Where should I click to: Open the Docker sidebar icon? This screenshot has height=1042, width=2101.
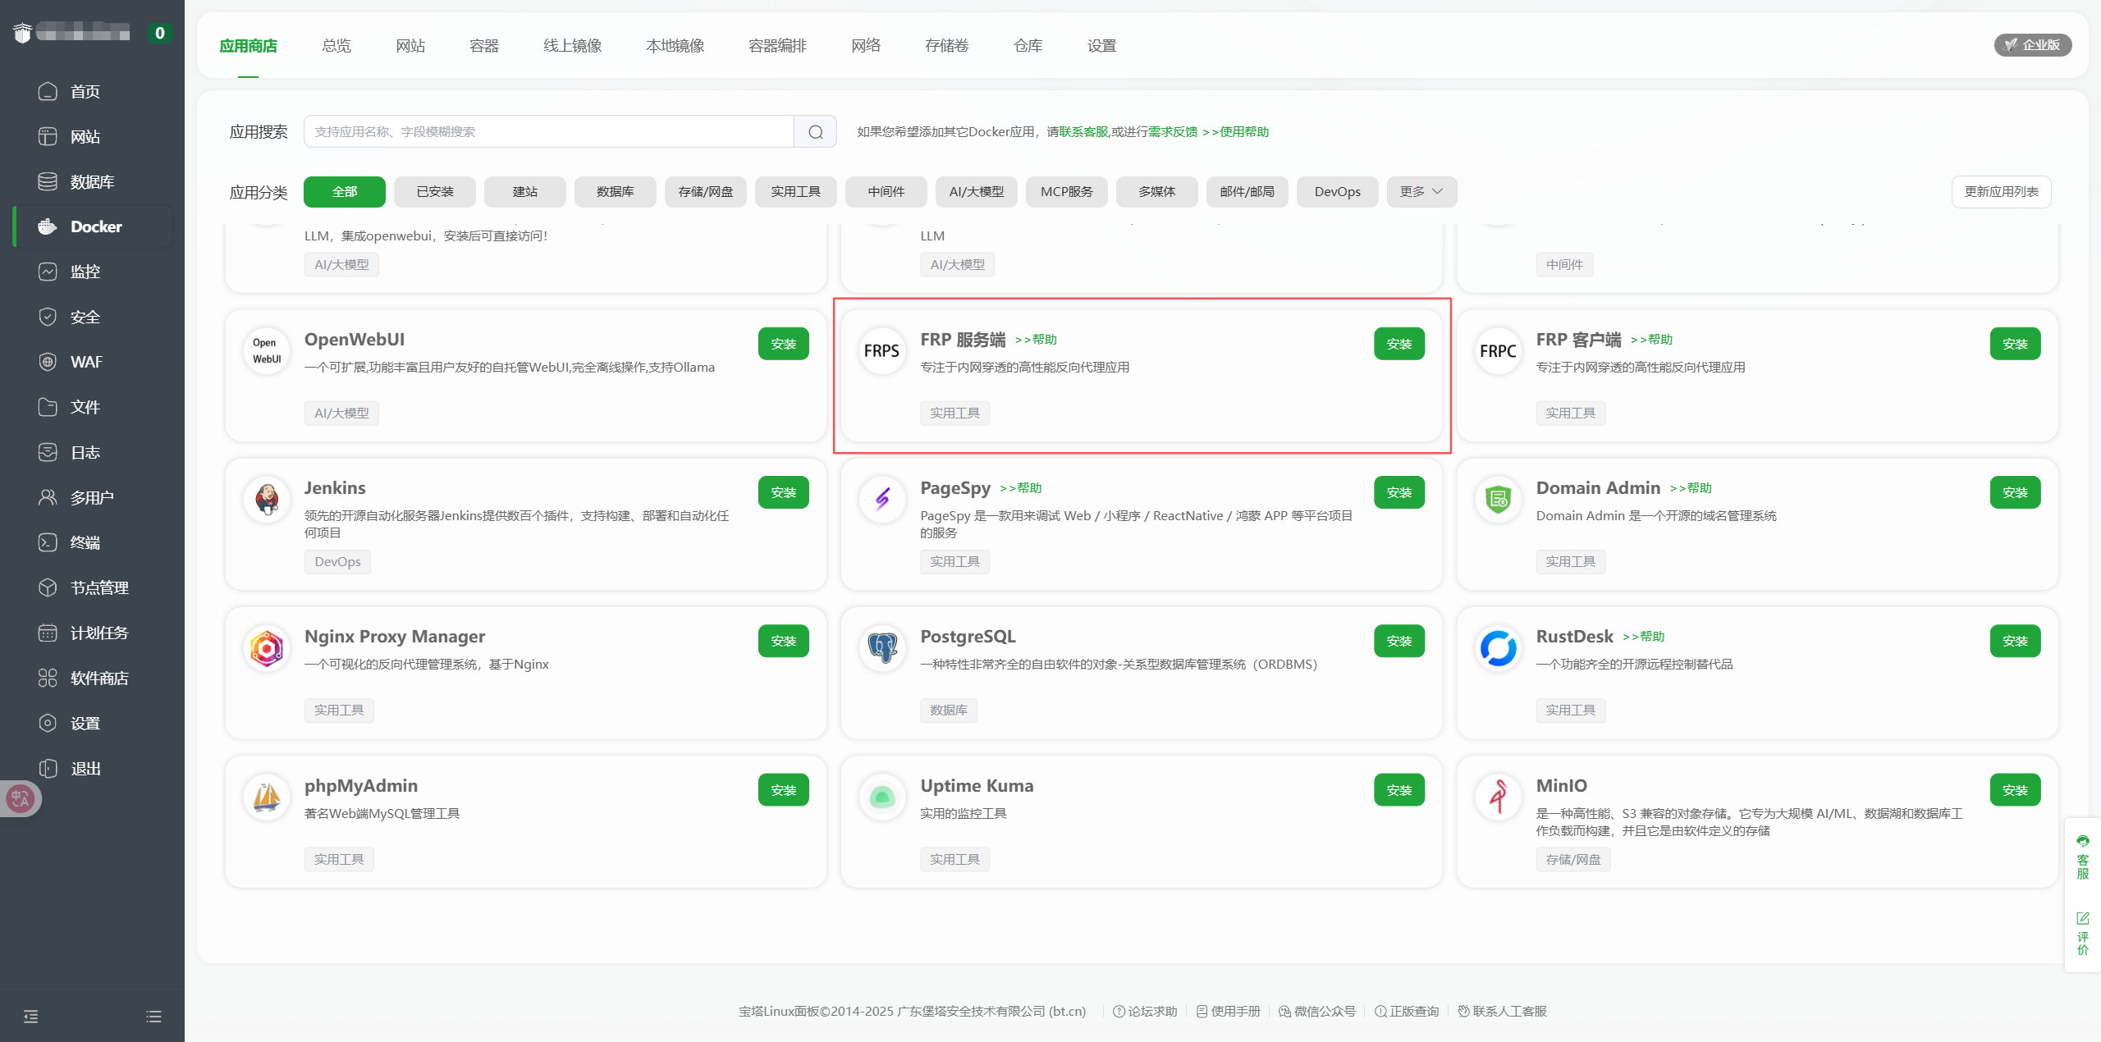[x=48, y=226]
